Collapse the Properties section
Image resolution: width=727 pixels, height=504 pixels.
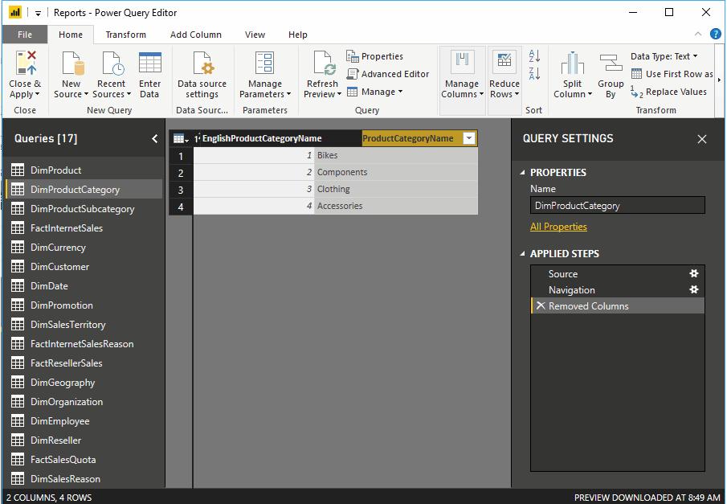tap(523, 173)
